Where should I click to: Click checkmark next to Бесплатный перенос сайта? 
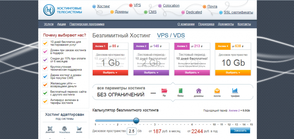pos(45,93)
